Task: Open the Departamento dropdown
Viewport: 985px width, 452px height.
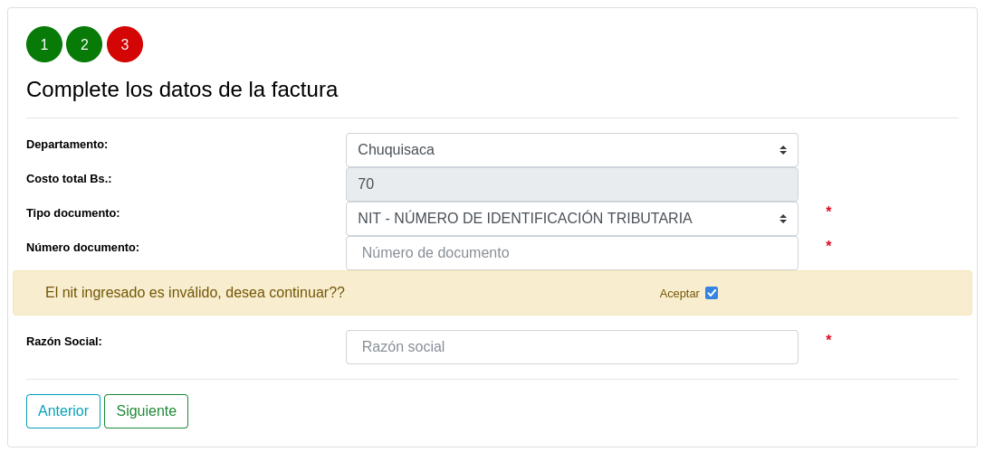Action: point(571,150)
